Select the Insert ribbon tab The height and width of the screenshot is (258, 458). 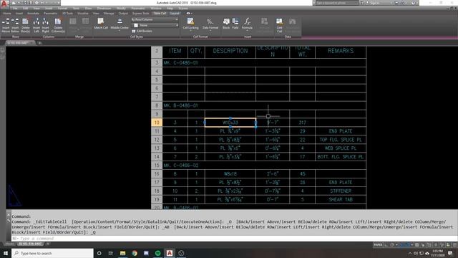pos(19,13)
